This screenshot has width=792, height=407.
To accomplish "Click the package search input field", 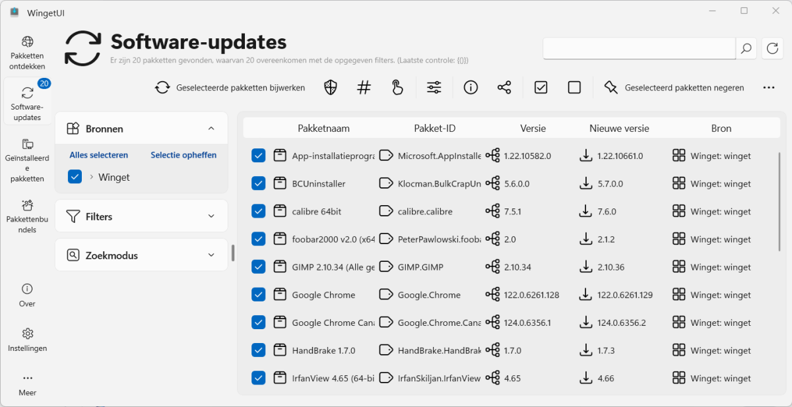I will [638, 48].
